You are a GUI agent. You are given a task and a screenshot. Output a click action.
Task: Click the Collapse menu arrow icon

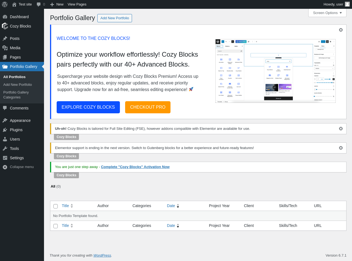pyautogui.click(x=5, y=167)
